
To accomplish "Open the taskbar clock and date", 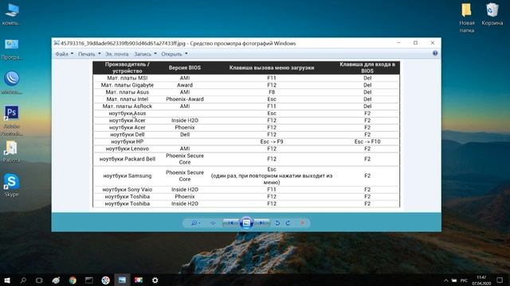I will click(481, 280).
